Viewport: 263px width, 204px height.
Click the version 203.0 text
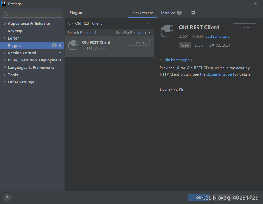[x=199, y=45]
